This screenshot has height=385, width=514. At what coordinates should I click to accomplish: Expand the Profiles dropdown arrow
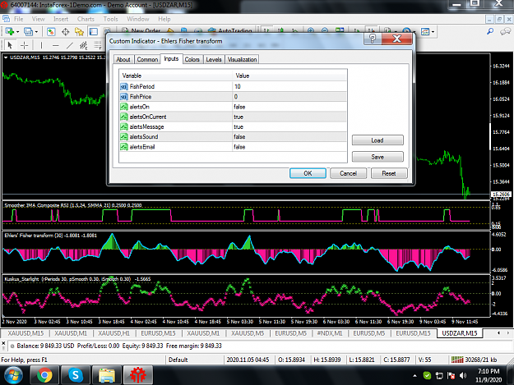tap(36, 32)
